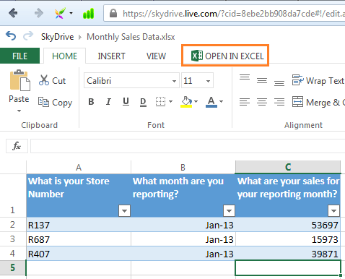The width and height of the screenshot is (345, 279).
Task: Click inside the formula bar
Action: click(188, 146)
